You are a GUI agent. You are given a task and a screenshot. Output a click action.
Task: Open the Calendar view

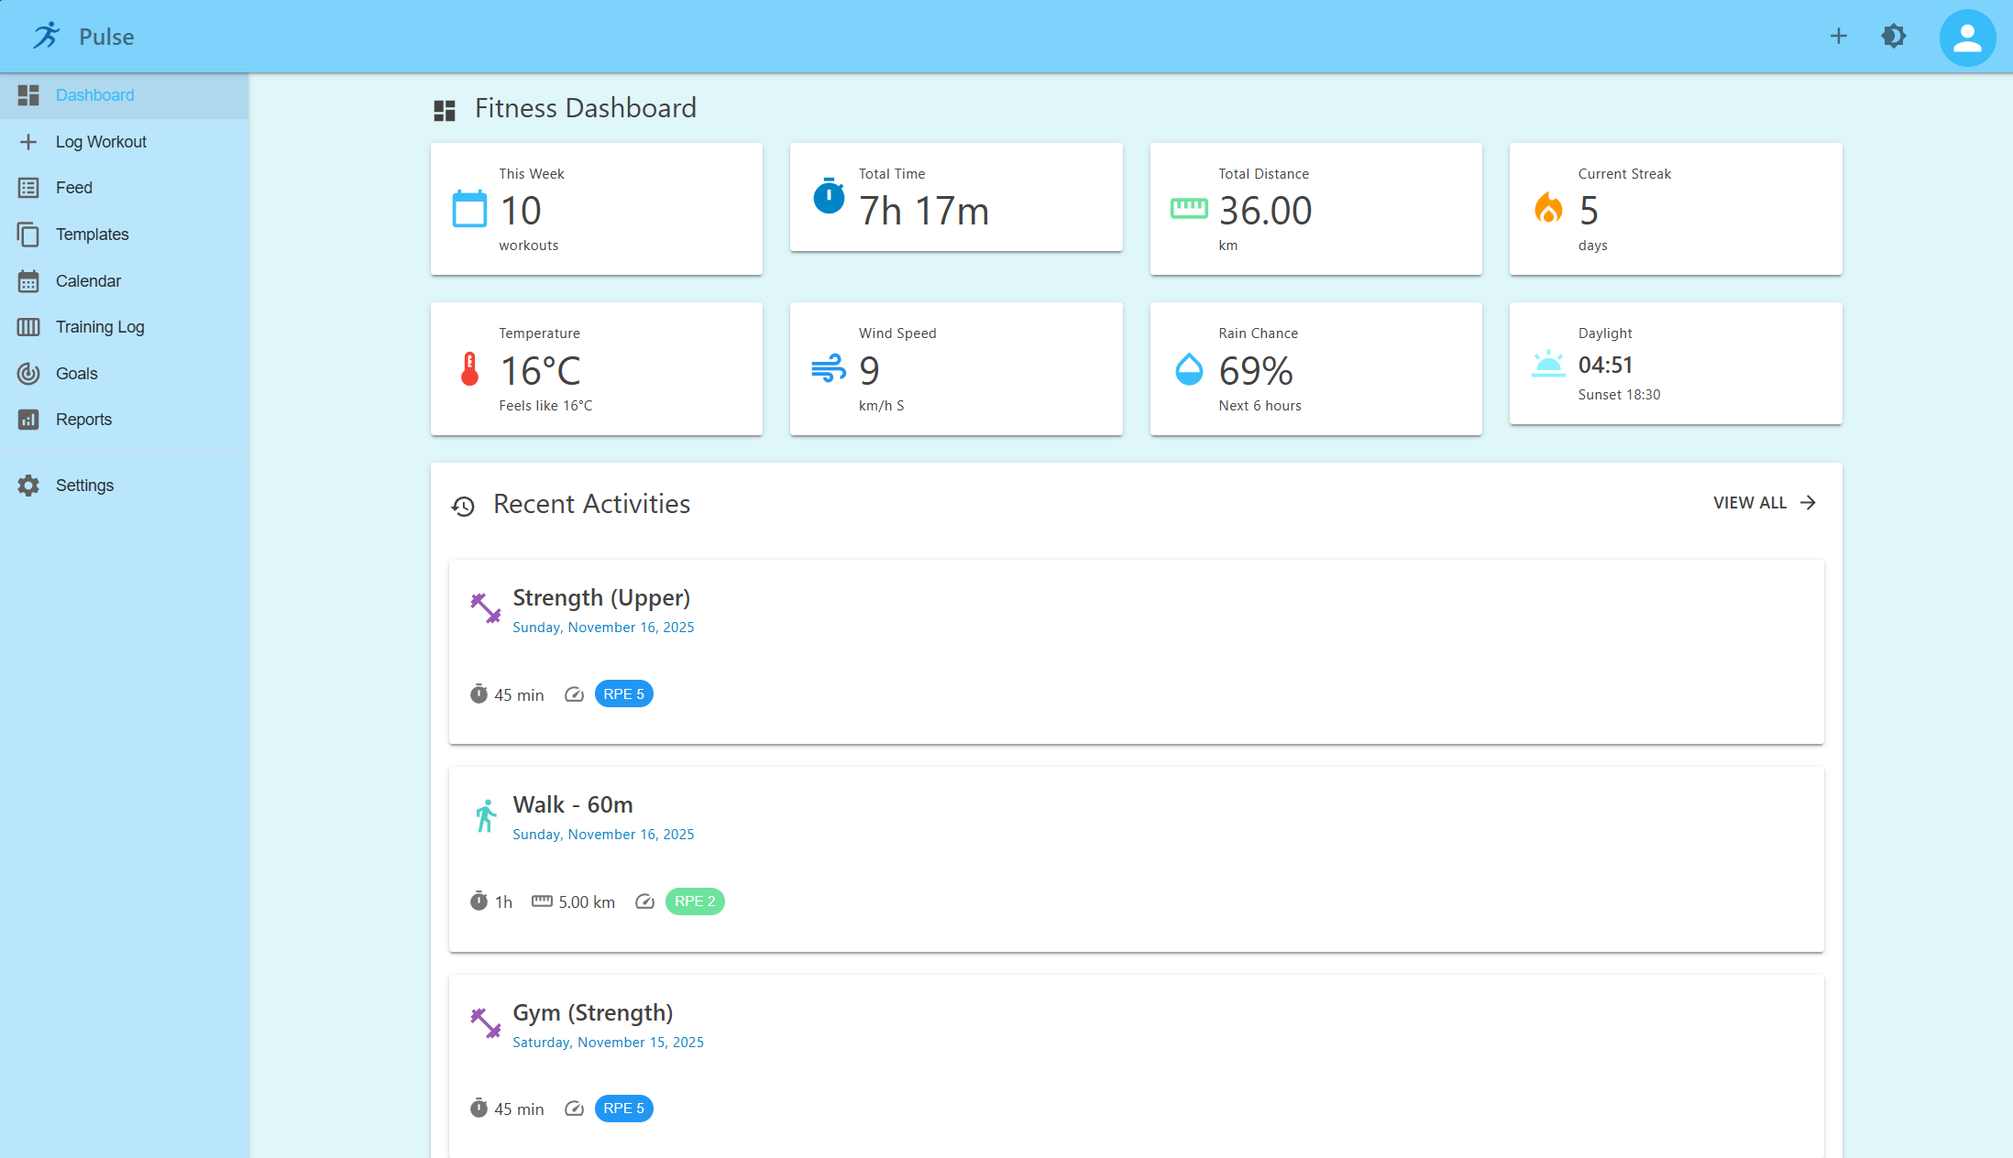coord(88,280)
